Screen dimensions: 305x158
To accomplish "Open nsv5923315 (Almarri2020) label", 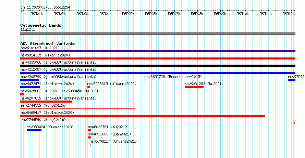I will [112, 84].
